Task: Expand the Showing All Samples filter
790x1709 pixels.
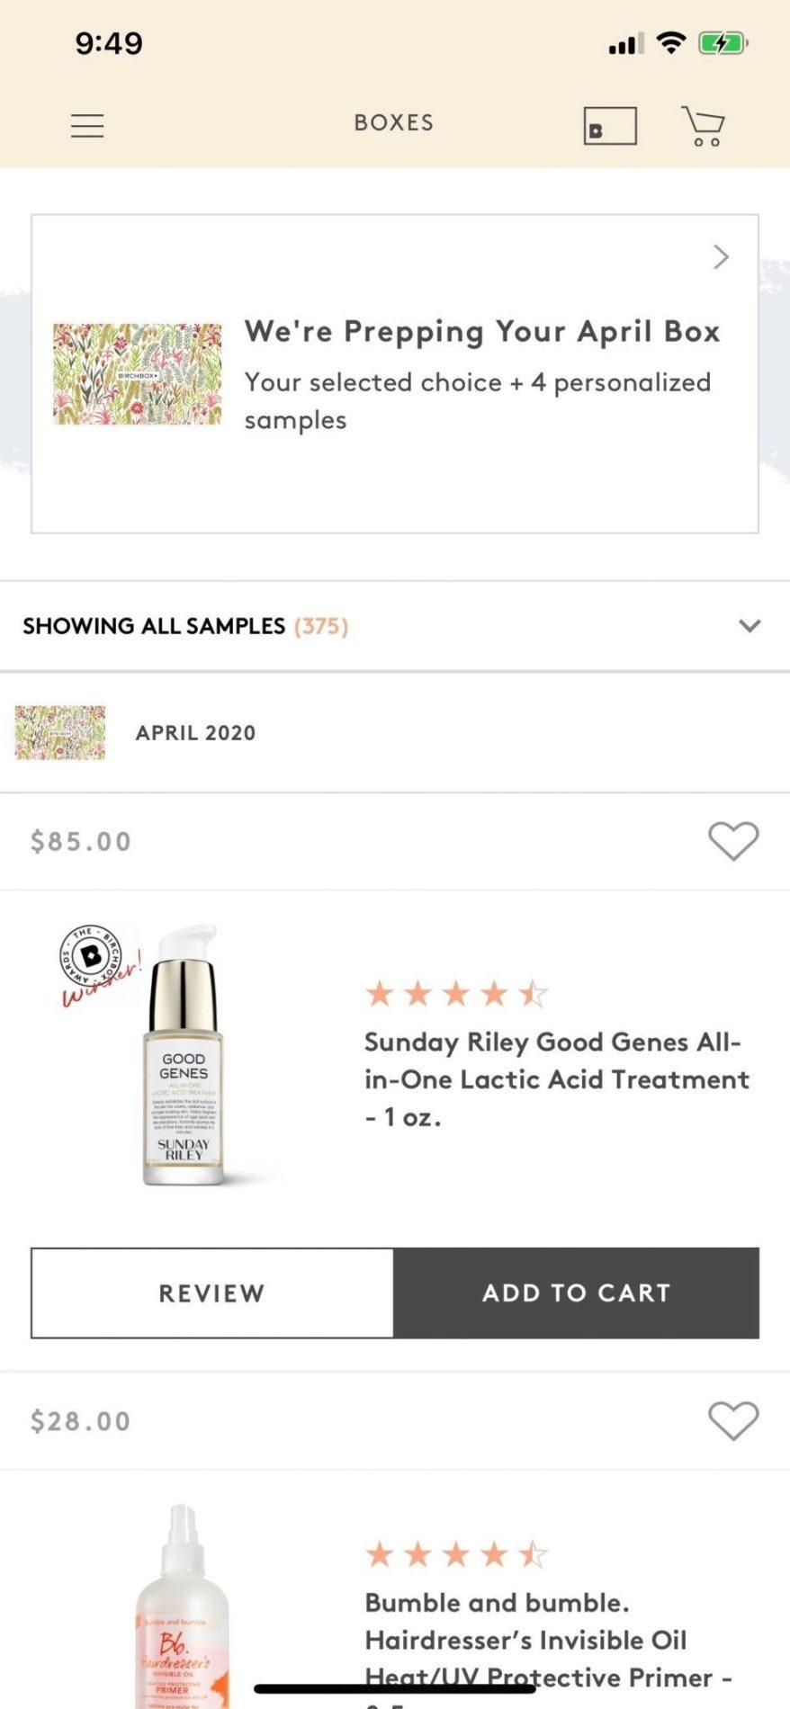Action: (x=750, y=626)
